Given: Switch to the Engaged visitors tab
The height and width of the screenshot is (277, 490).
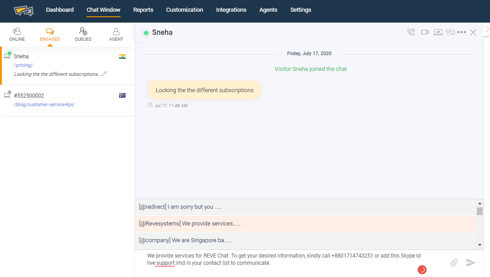Looking at the screenshot, I should pos(50,35).
